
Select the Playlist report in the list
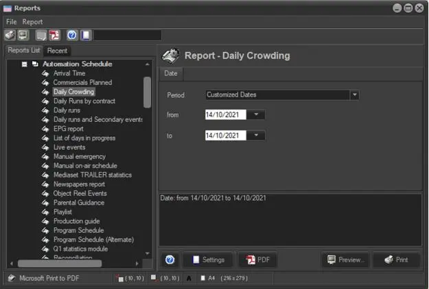coord(64,212)
